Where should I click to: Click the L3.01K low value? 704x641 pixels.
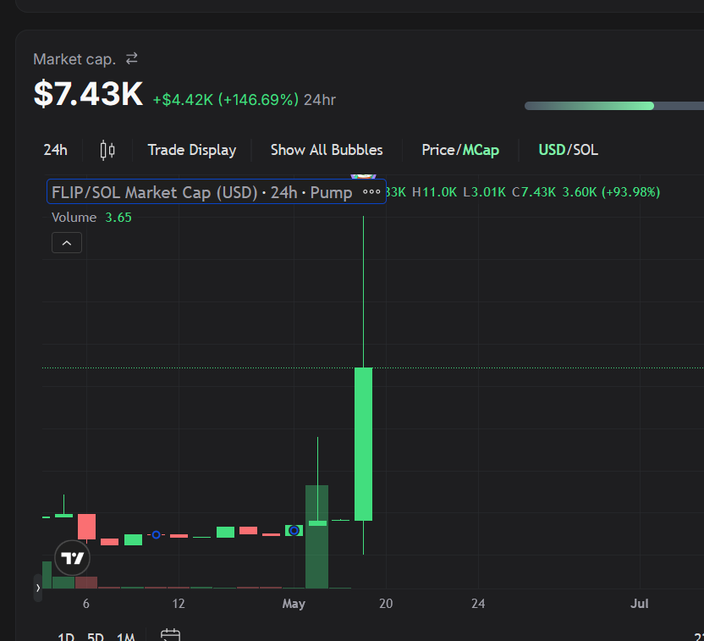coord(484,192)
